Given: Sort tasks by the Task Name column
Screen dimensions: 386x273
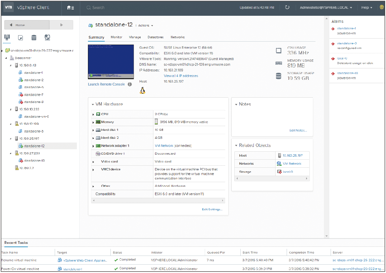Looking at the screenshot, I should point(9,252).
